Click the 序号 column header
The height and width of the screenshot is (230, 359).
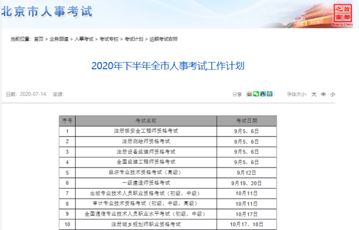67,121
